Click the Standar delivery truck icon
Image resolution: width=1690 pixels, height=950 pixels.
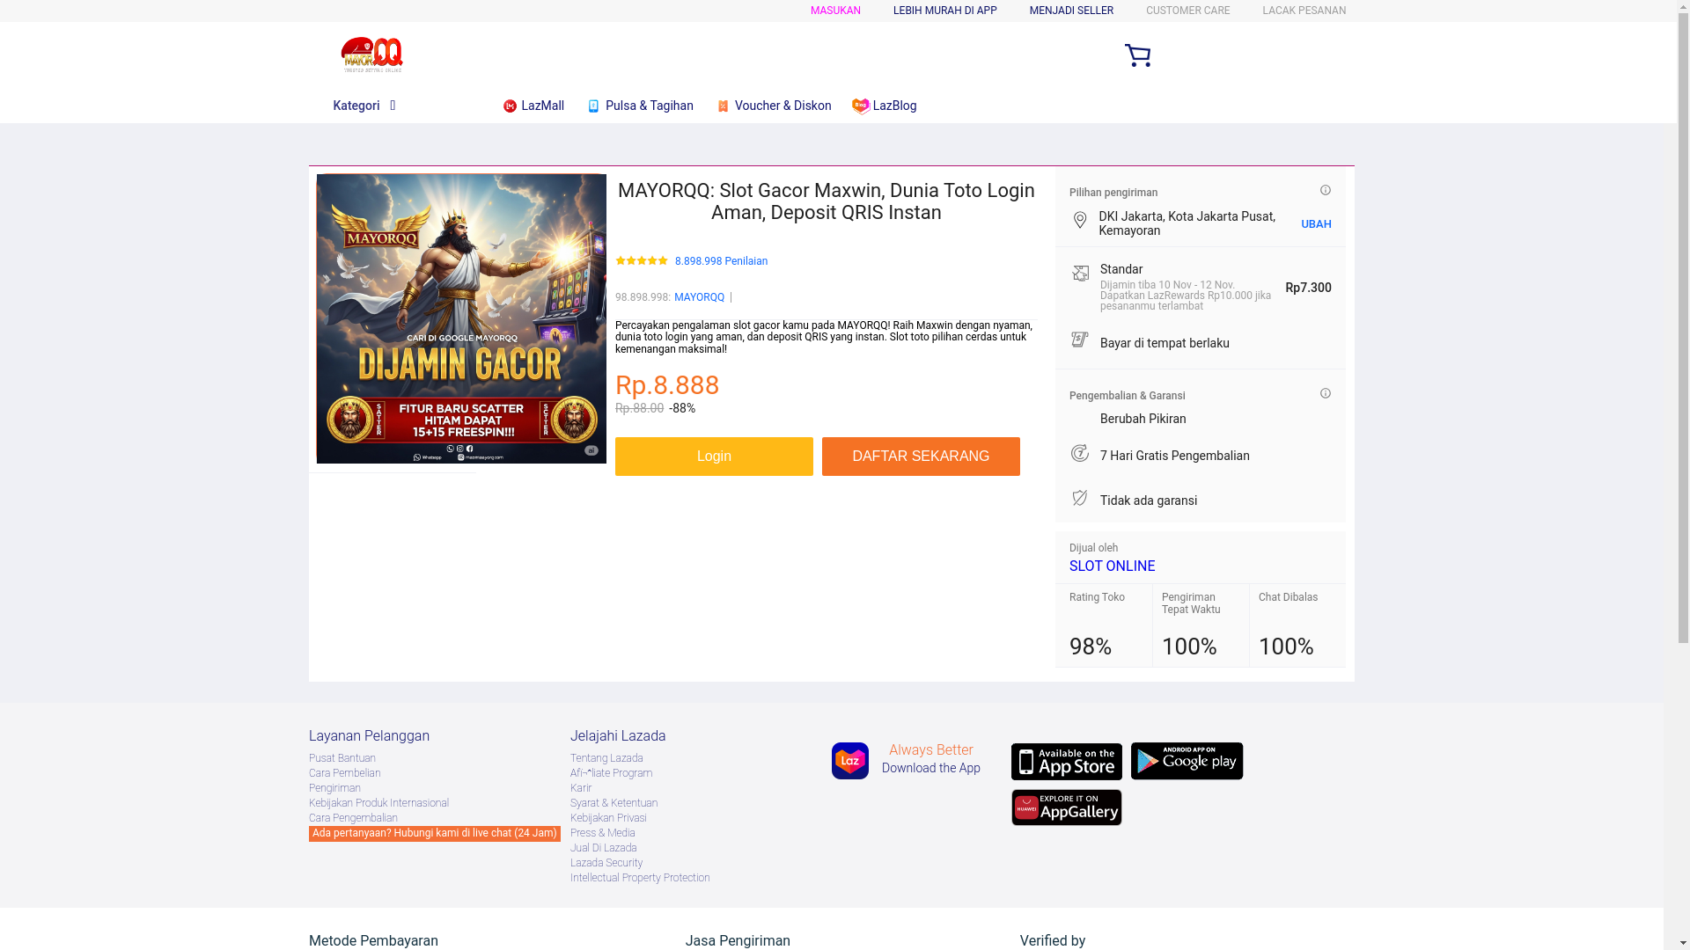pos(1080,274)
